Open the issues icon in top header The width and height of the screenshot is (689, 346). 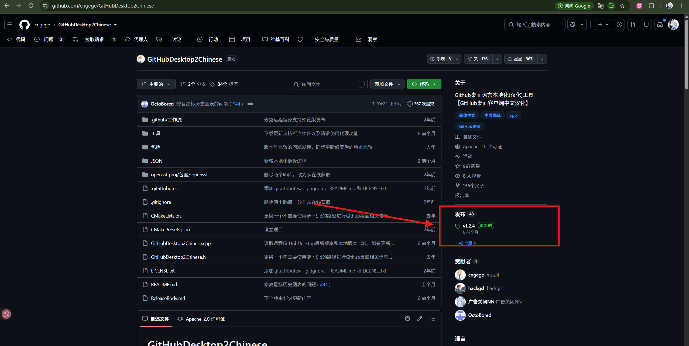pos(619,25)
